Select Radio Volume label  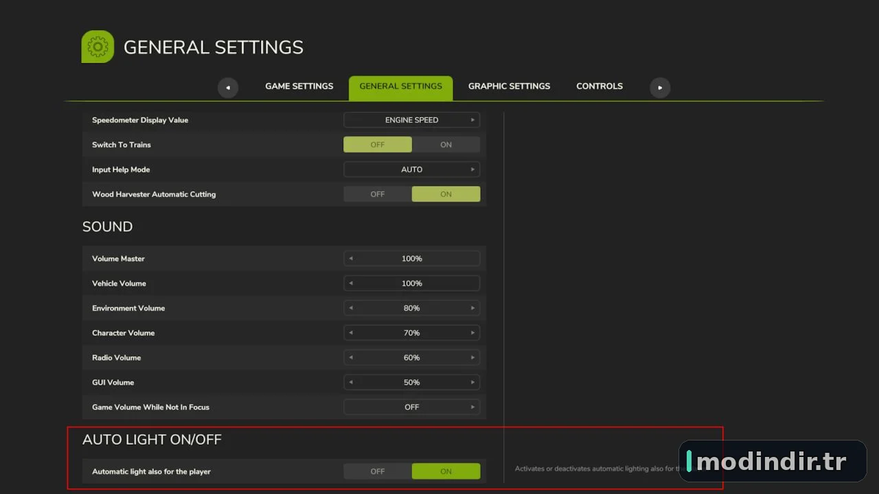point(117,357)
